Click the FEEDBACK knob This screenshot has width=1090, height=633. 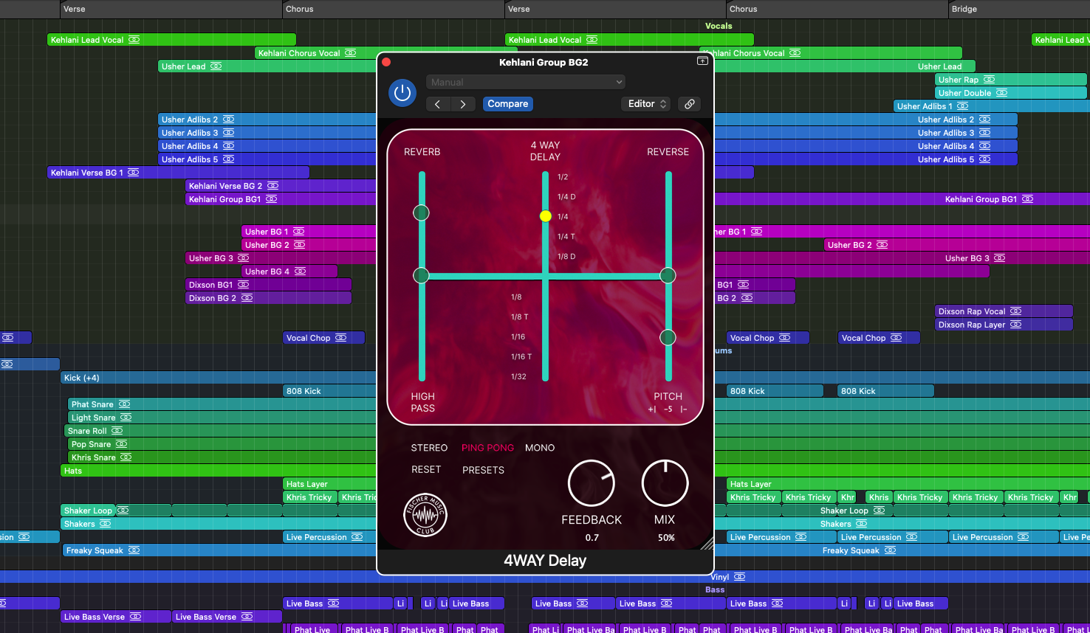tap(592, 483)
